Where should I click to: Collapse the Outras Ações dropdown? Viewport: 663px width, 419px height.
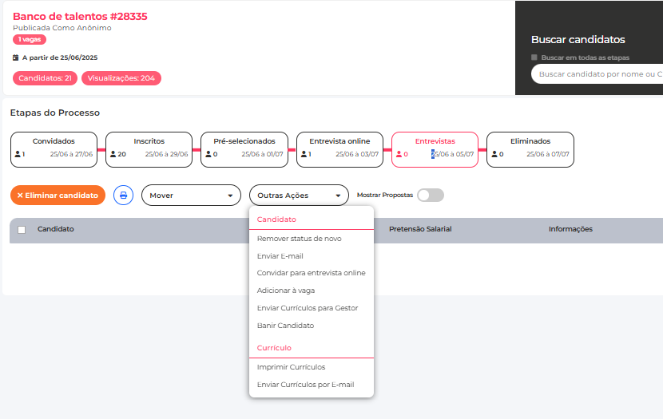(299, 195)
